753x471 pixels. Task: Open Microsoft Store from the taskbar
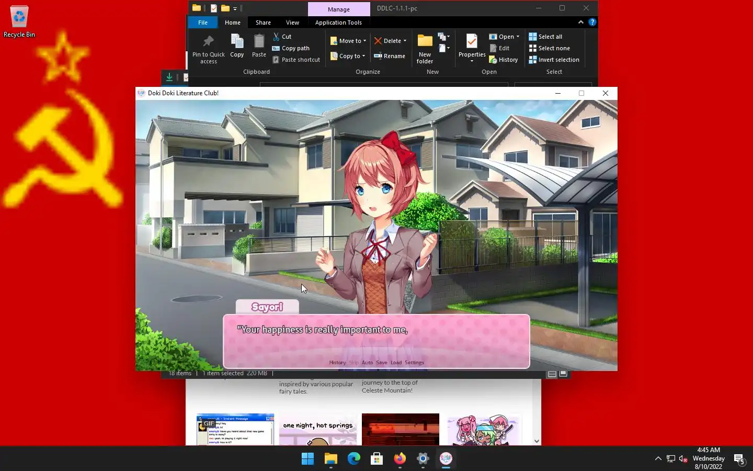click(x=377, y=459)
